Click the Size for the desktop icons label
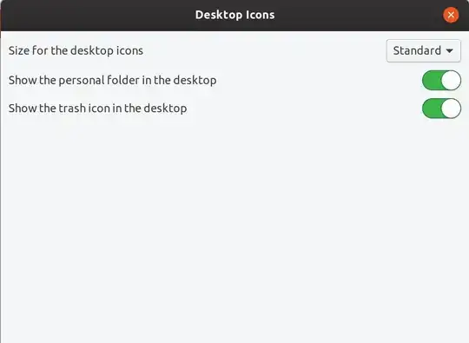The width and height of the screenshot is (469, 343). (x=76, y=50)
